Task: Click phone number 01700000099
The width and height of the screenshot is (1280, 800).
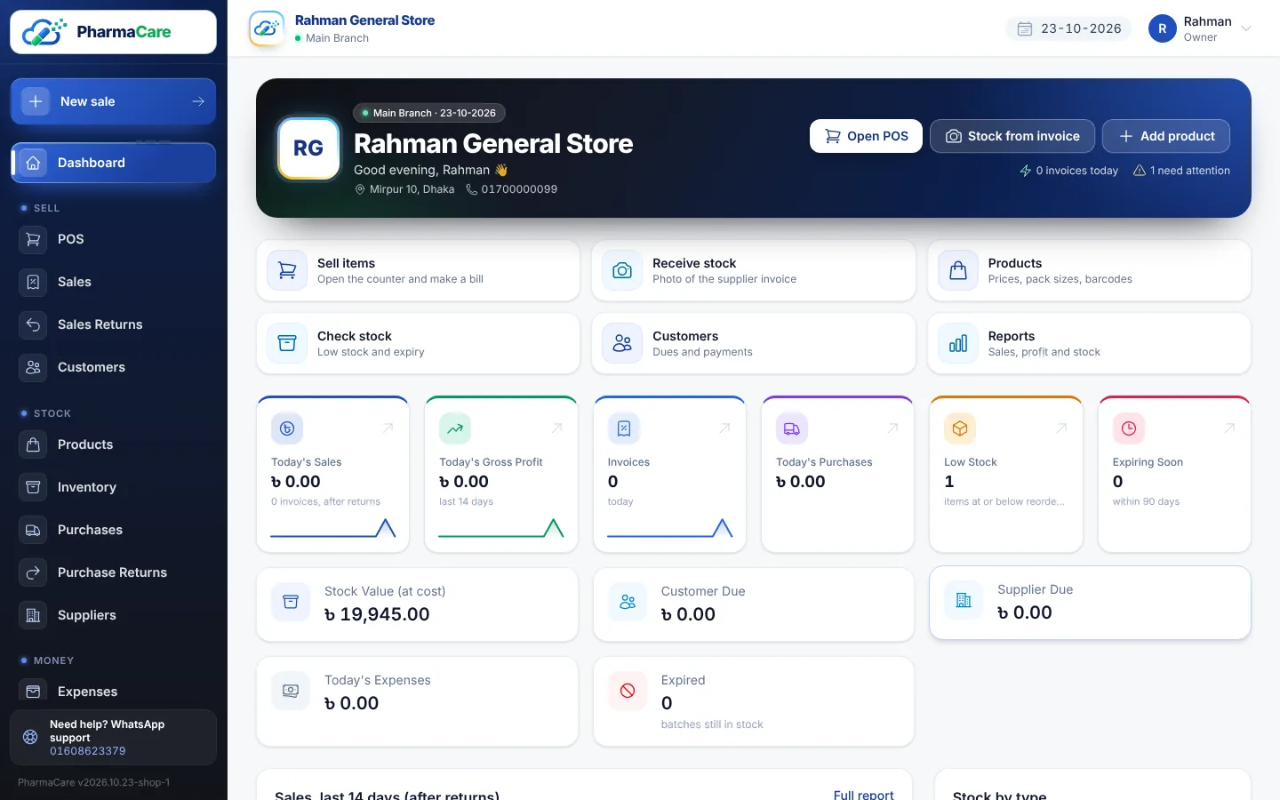Action: point(519,189)
